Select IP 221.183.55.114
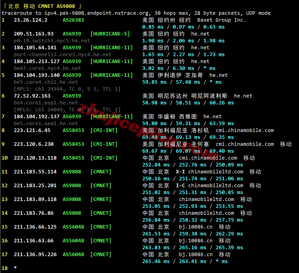 click(35, 172)
